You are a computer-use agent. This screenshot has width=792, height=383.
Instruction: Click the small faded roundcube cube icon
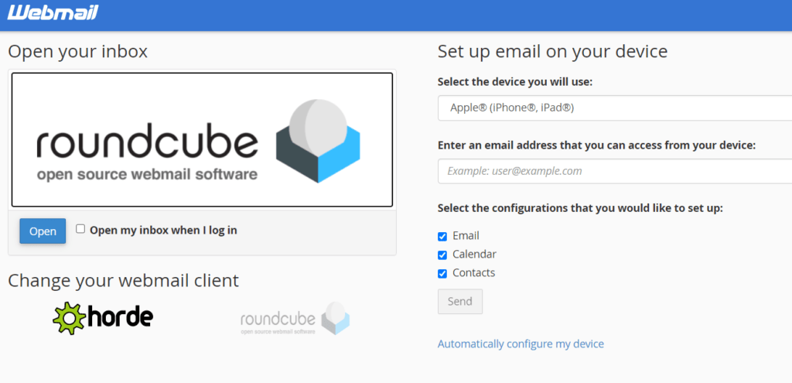tap(336, 318)
